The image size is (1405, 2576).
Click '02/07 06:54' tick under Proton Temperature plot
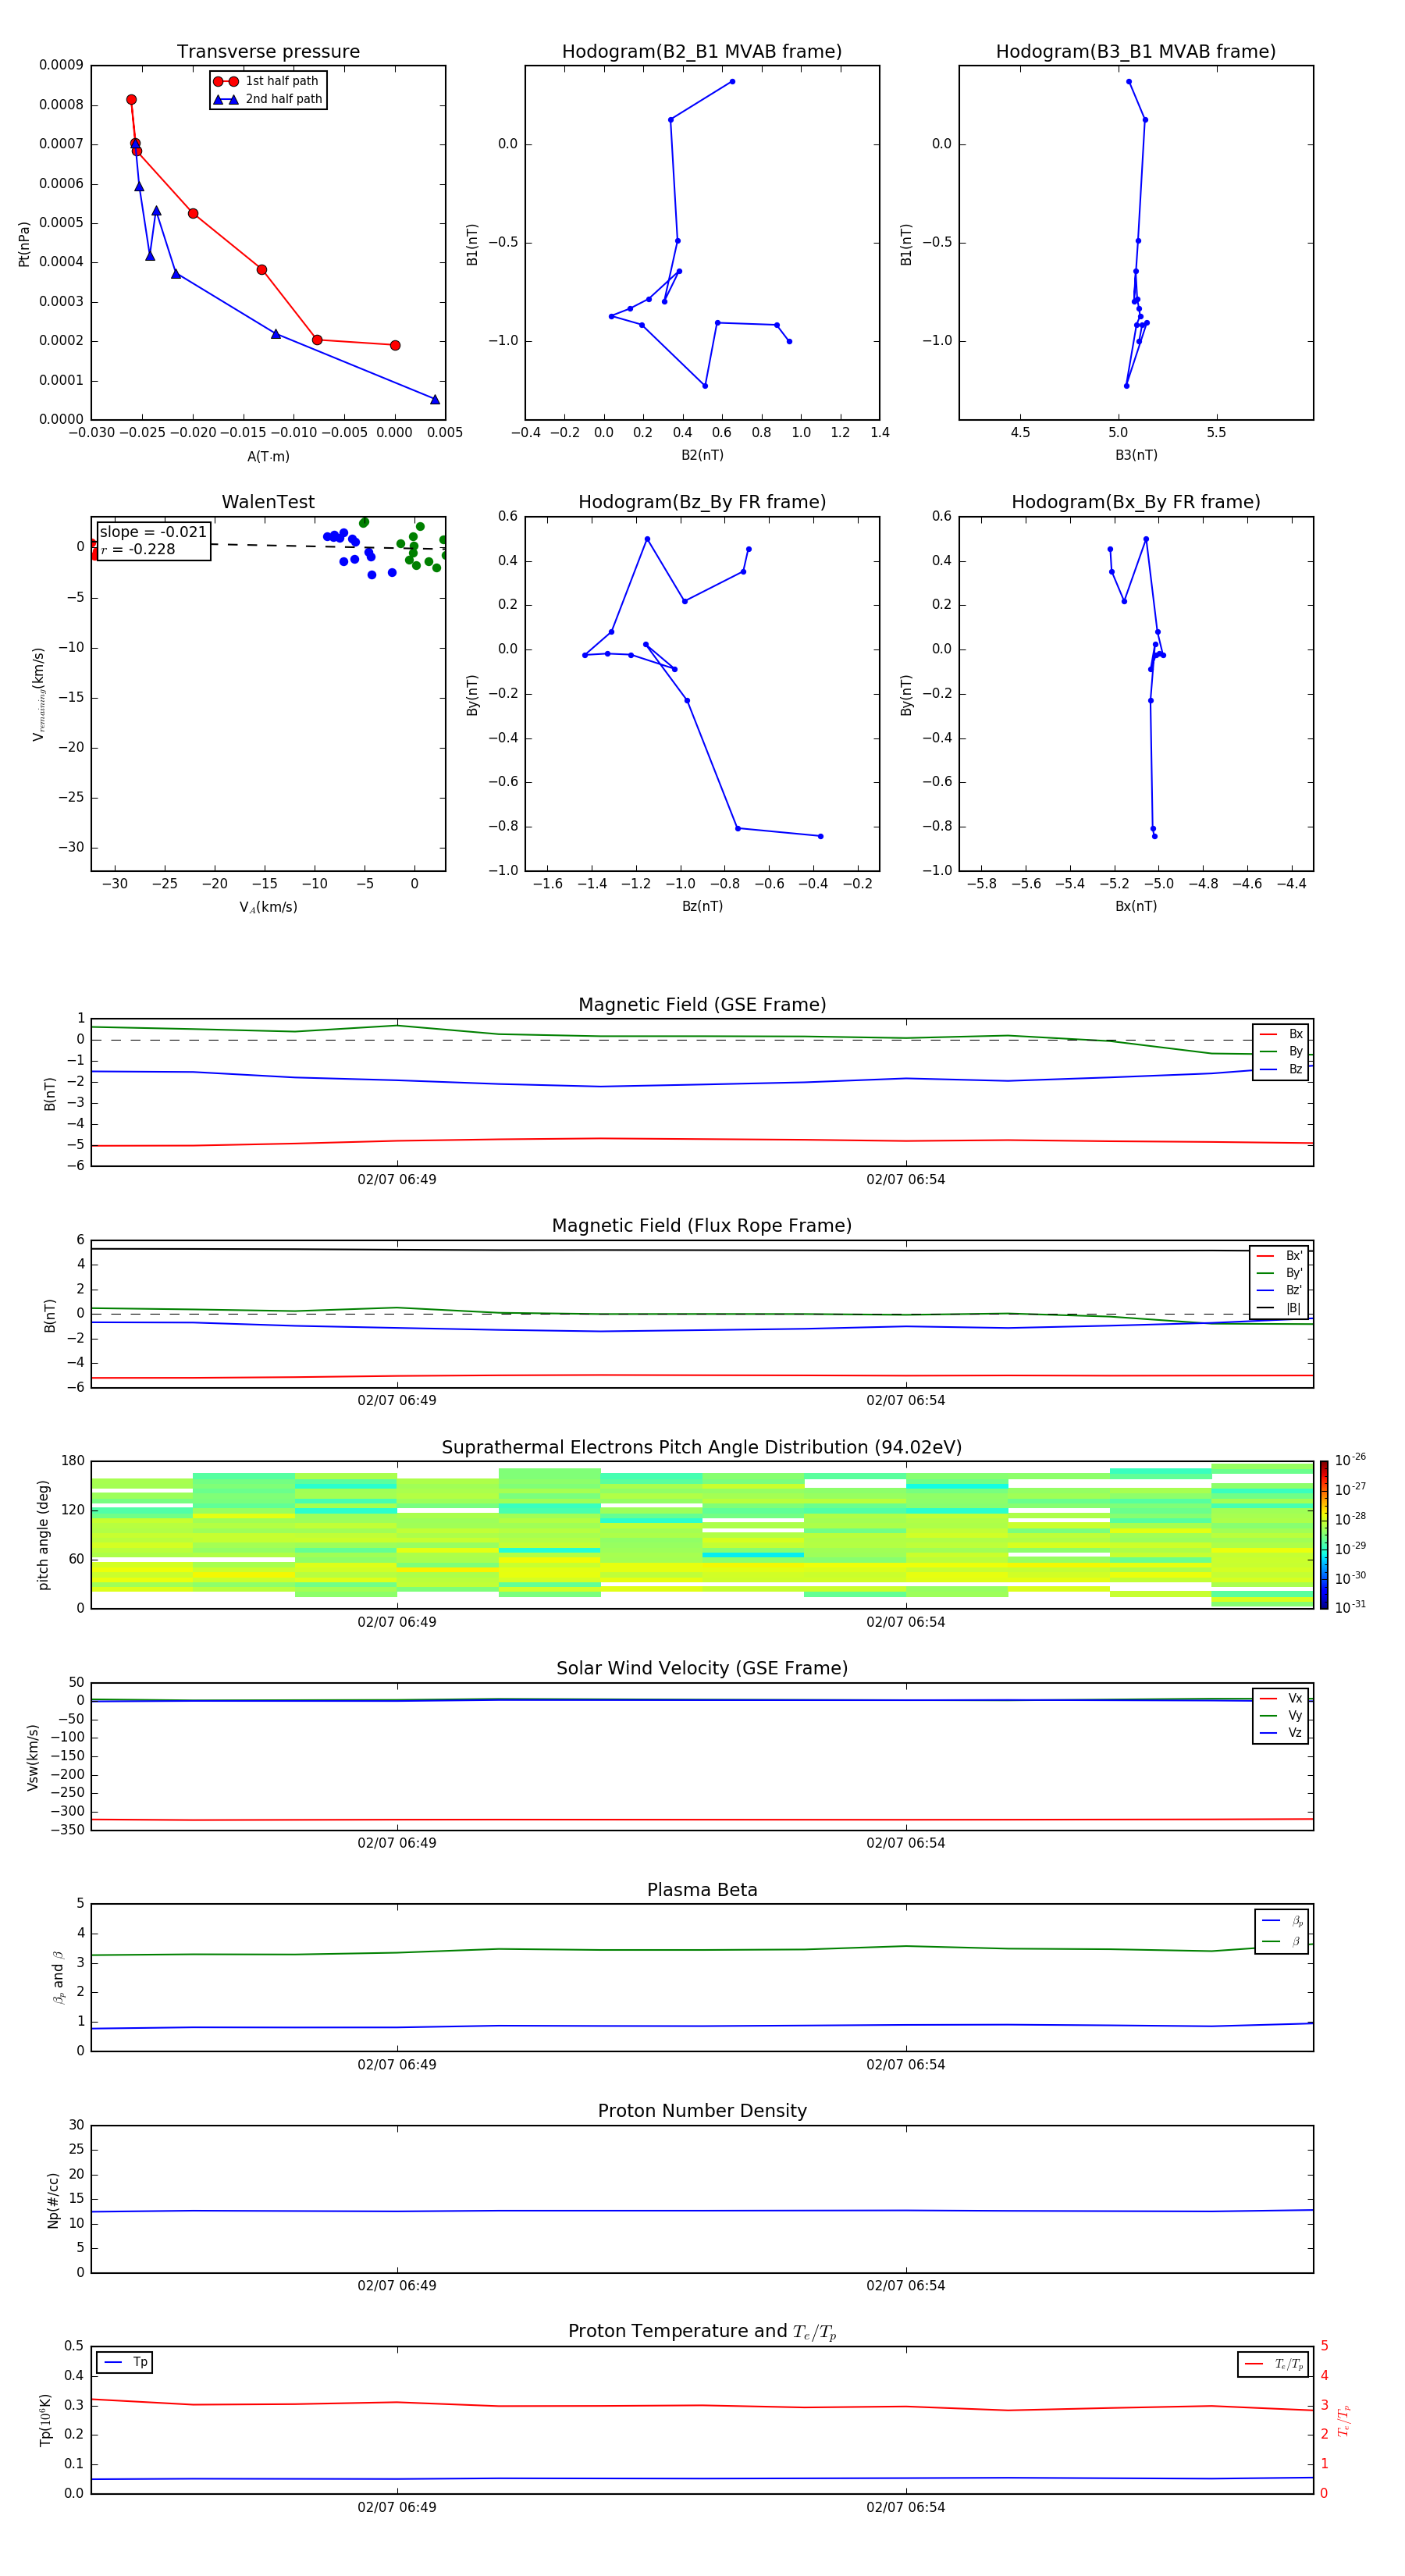coord(906,2507)
